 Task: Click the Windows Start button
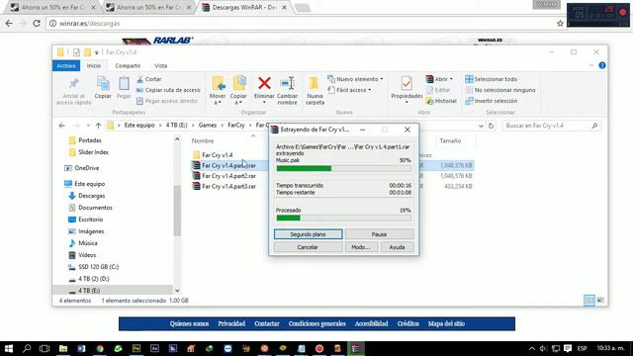[x=9, y=348]
